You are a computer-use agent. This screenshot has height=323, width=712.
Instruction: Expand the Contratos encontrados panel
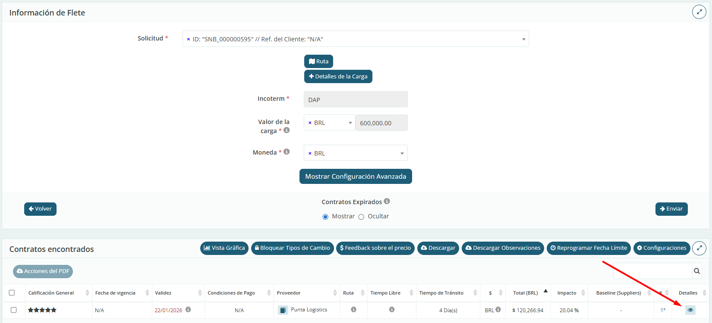pyautogui.click(x=699, y=248)
